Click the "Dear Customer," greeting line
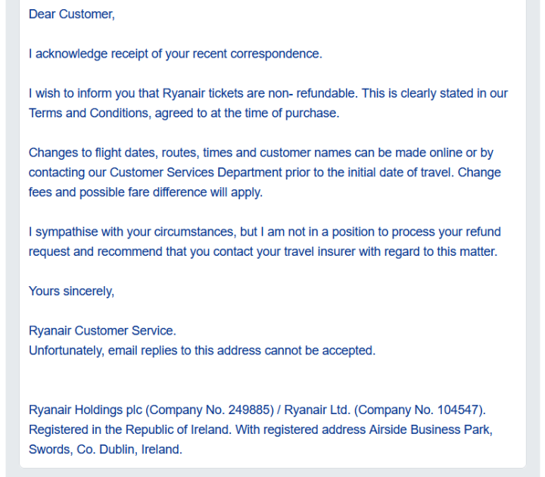Viewport: 545px width, 477px height. click(72, 14)
